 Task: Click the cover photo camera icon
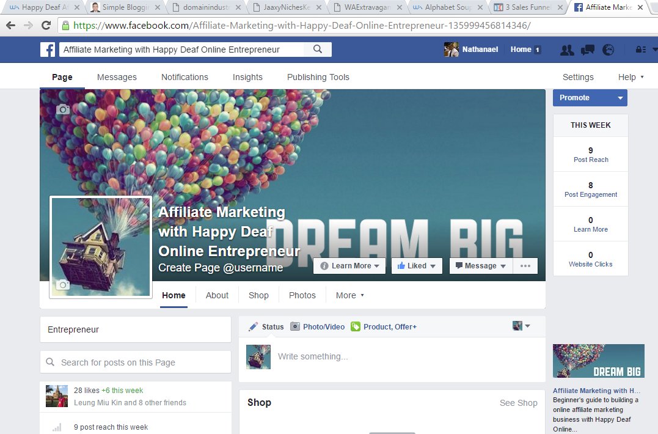(x=63, y=109)
